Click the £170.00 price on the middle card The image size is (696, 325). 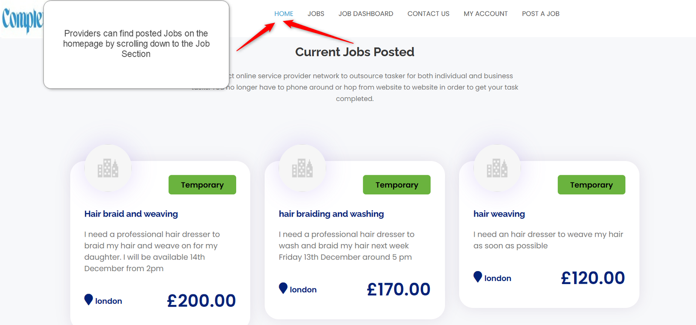pyautogui.click(x=398, y=288)
